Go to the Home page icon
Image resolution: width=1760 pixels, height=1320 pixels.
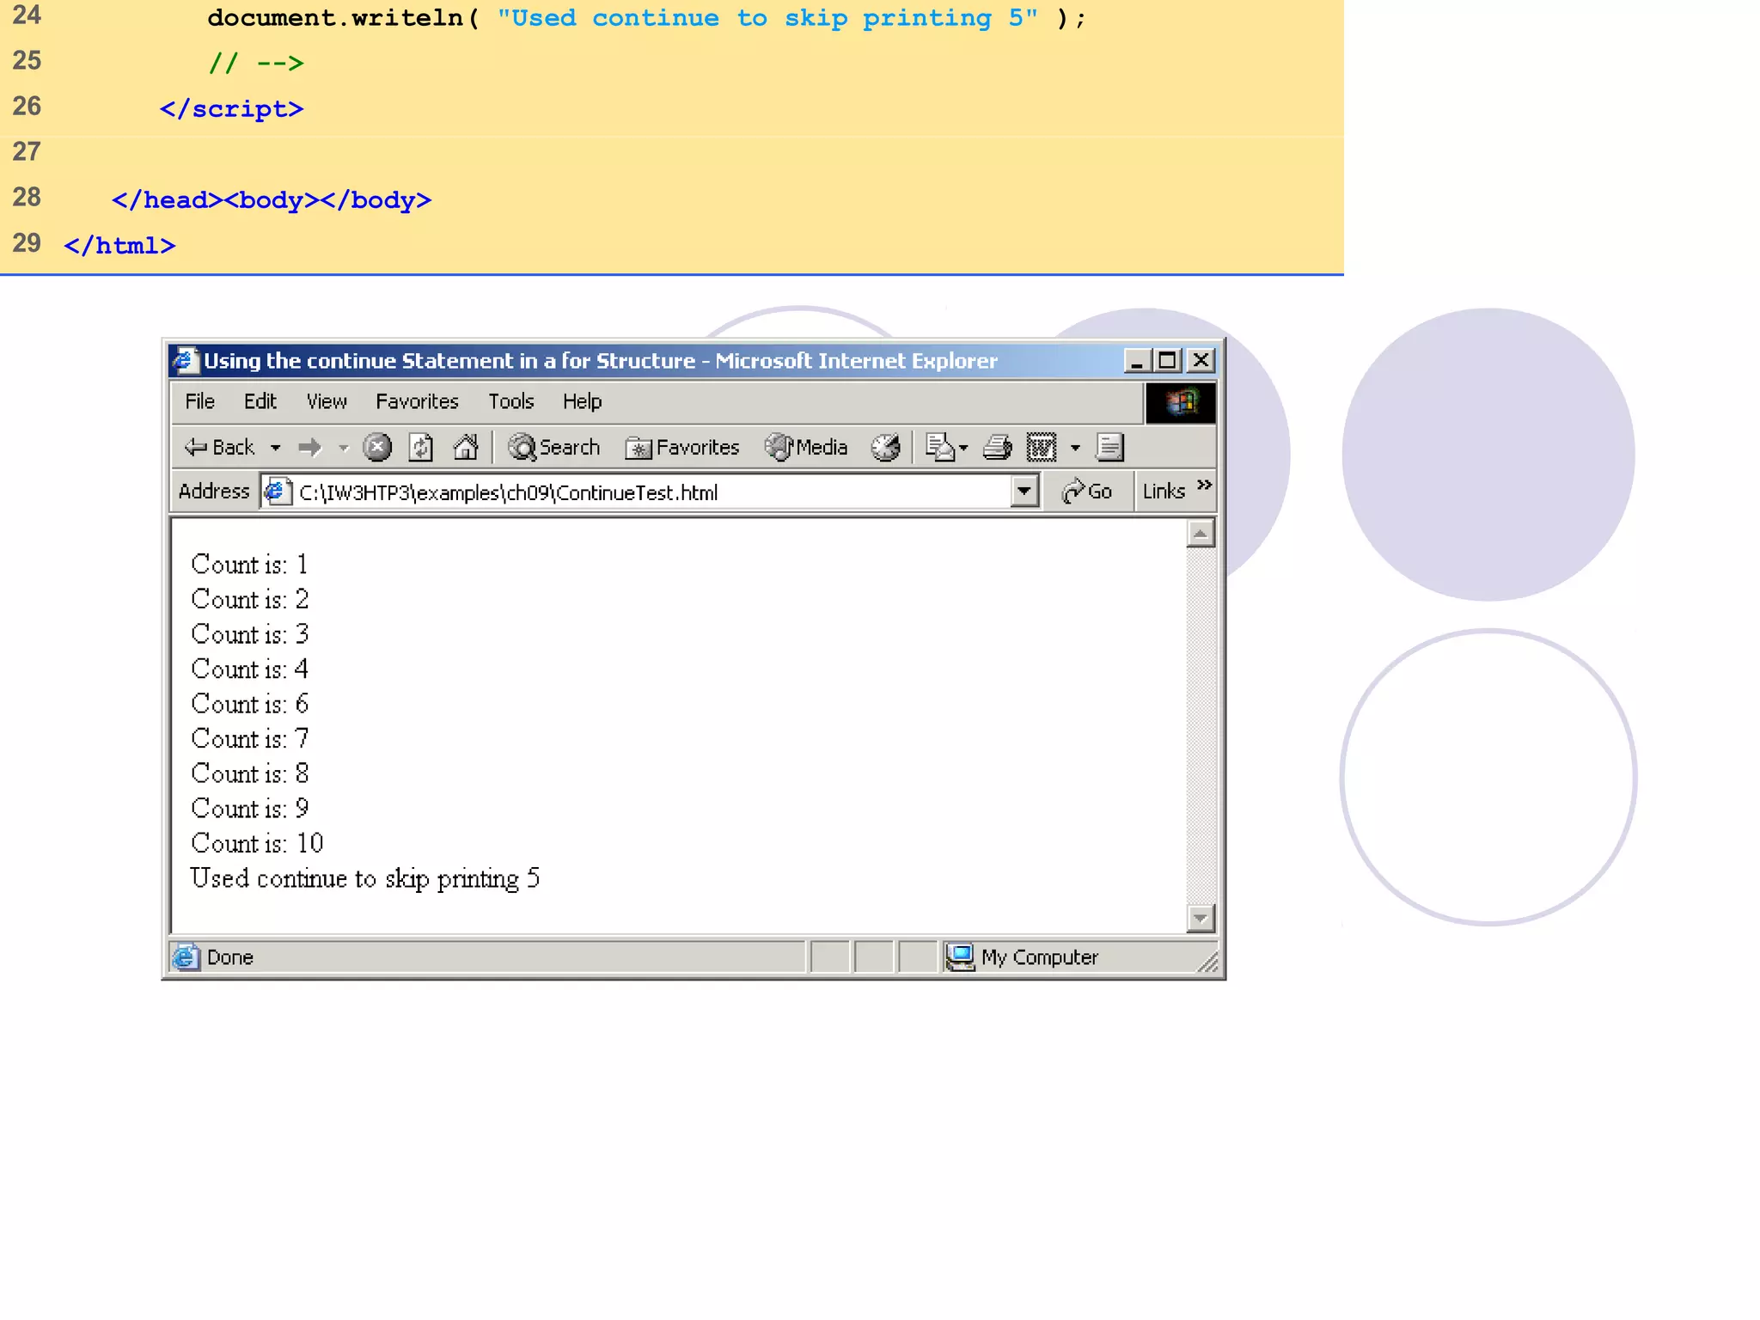[466, 447]
